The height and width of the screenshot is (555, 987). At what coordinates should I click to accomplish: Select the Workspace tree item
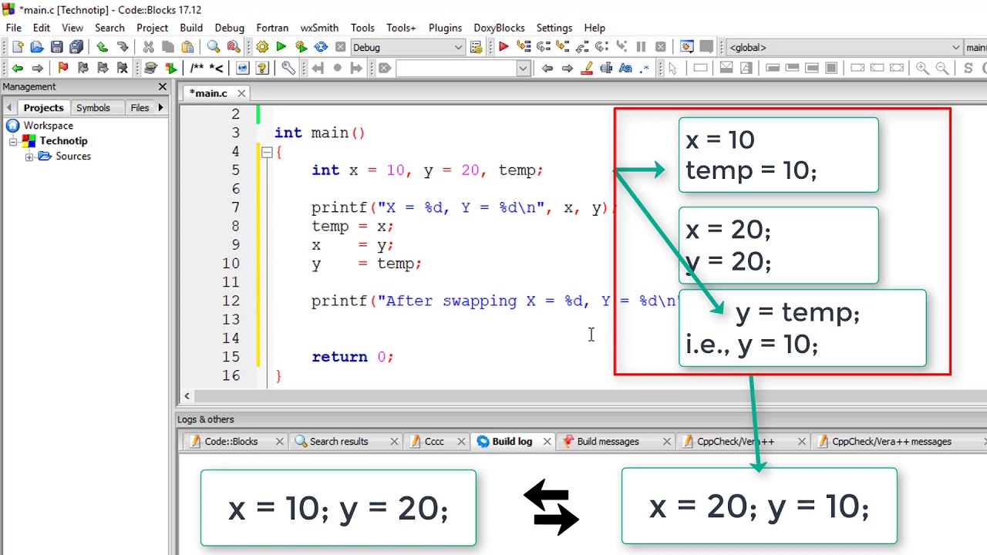[48, 126]
